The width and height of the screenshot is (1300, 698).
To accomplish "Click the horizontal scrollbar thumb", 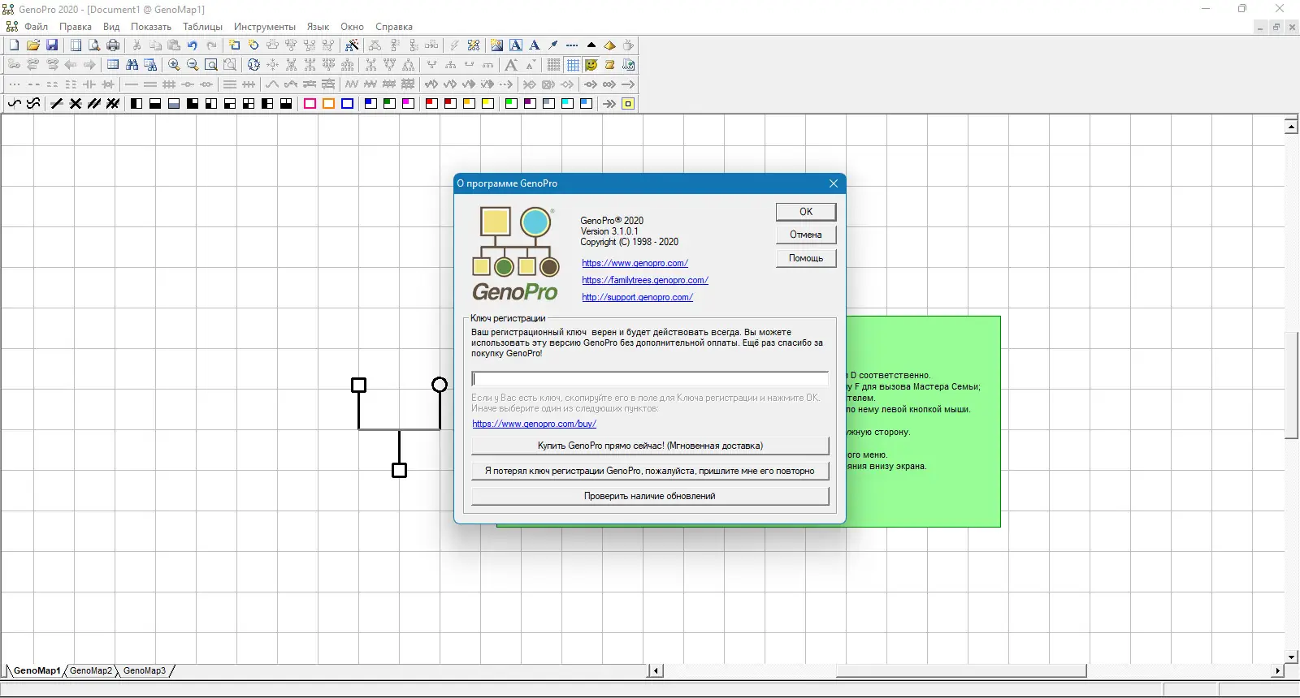I will 961,670.
